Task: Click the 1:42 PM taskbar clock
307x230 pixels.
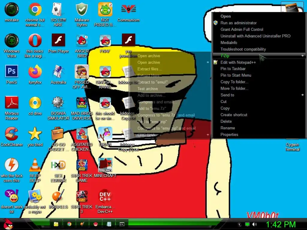Action: 281,224
